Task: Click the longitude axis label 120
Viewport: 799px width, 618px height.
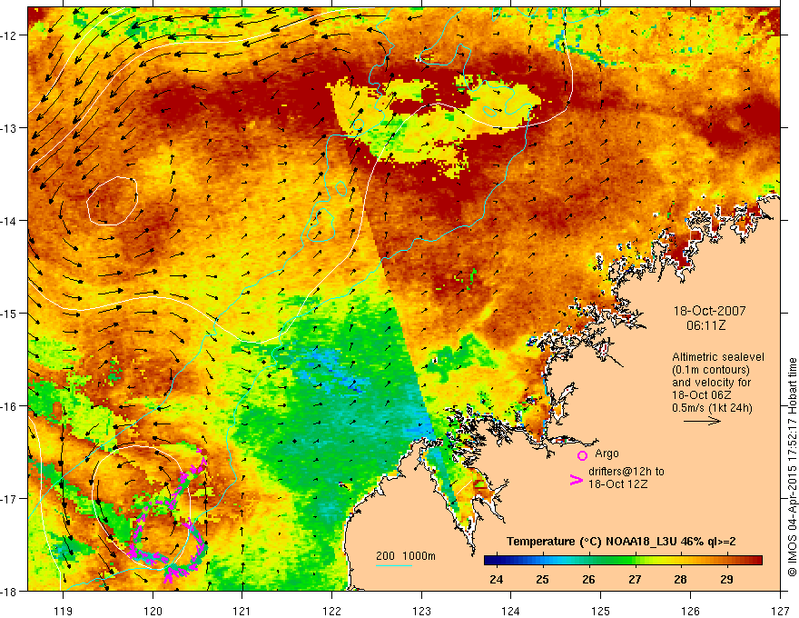Action: pos(153,611)
